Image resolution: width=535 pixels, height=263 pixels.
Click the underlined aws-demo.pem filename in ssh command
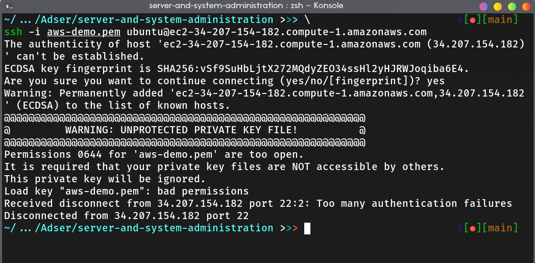pos(84,32)
